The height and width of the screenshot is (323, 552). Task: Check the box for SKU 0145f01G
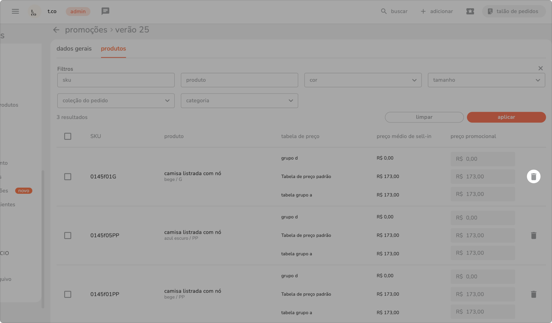68,177
